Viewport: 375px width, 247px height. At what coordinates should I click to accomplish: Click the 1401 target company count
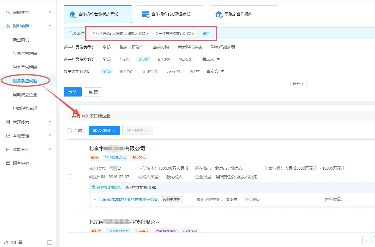(x=85, y=116)
